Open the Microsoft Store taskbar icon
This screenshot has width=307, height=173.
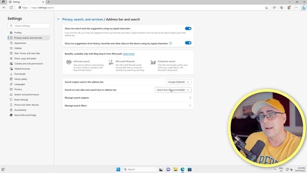click(x=189, y=170)
